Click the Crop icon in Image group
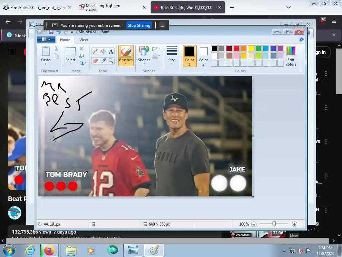Viewport: 342px width, 257px height. point(82,49)
